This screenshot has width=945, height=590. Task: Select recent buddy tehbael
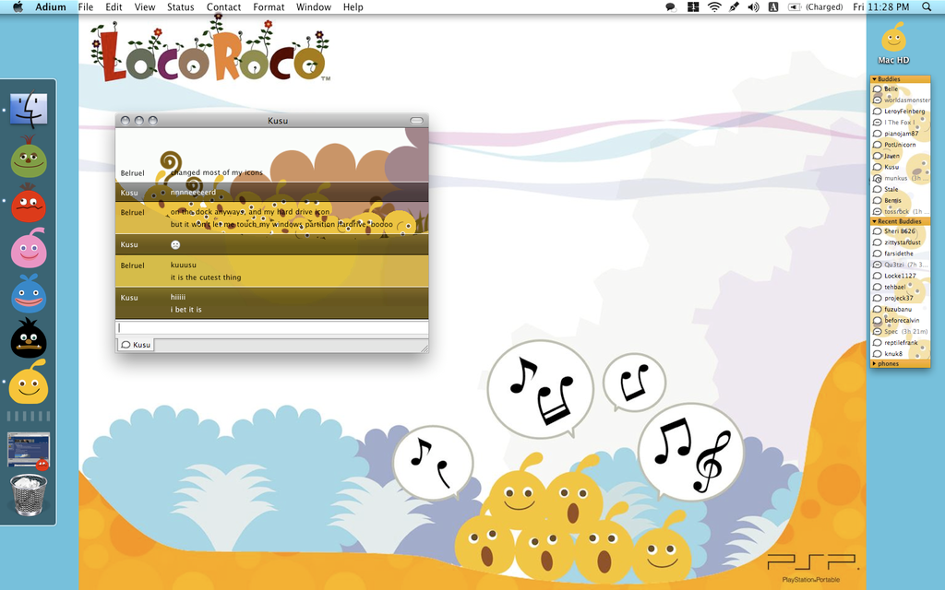pyautogui.click(x=901, y=287)
